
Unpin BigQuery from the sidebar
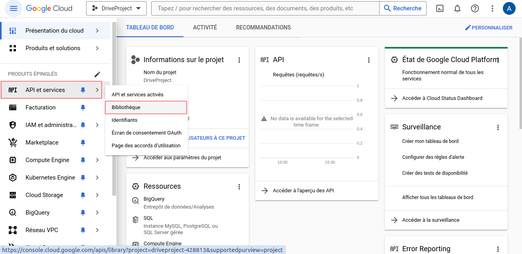pos(83,212)
